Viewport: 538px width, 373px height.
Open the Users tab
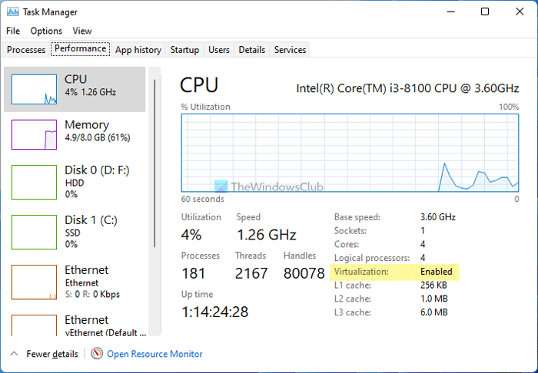tap(219, 50)
